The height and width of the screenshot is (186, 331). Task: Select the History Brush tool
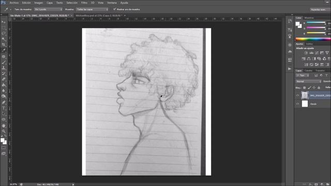click(x=4, y=73)
